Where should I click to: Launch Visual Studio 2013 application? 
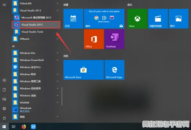(x=36, y=25)
